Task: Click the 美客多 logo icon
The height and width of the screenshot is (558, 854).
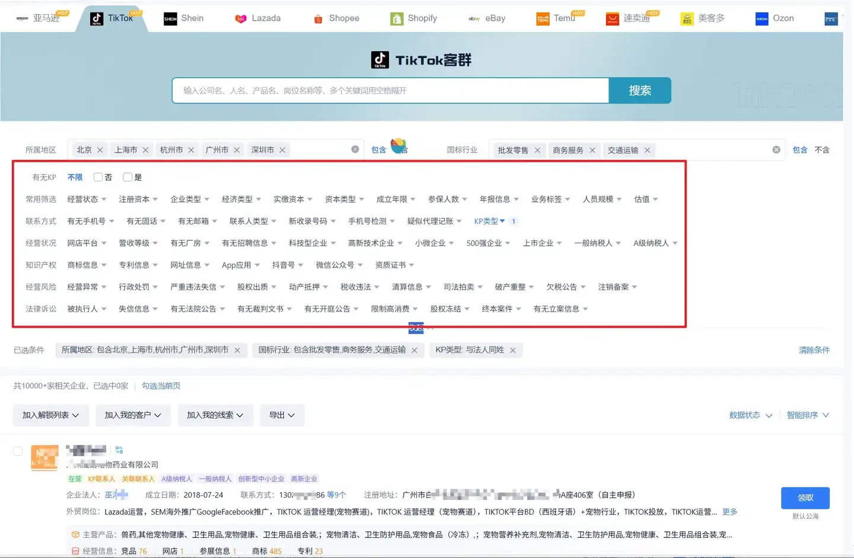Action: click(687, 19)
